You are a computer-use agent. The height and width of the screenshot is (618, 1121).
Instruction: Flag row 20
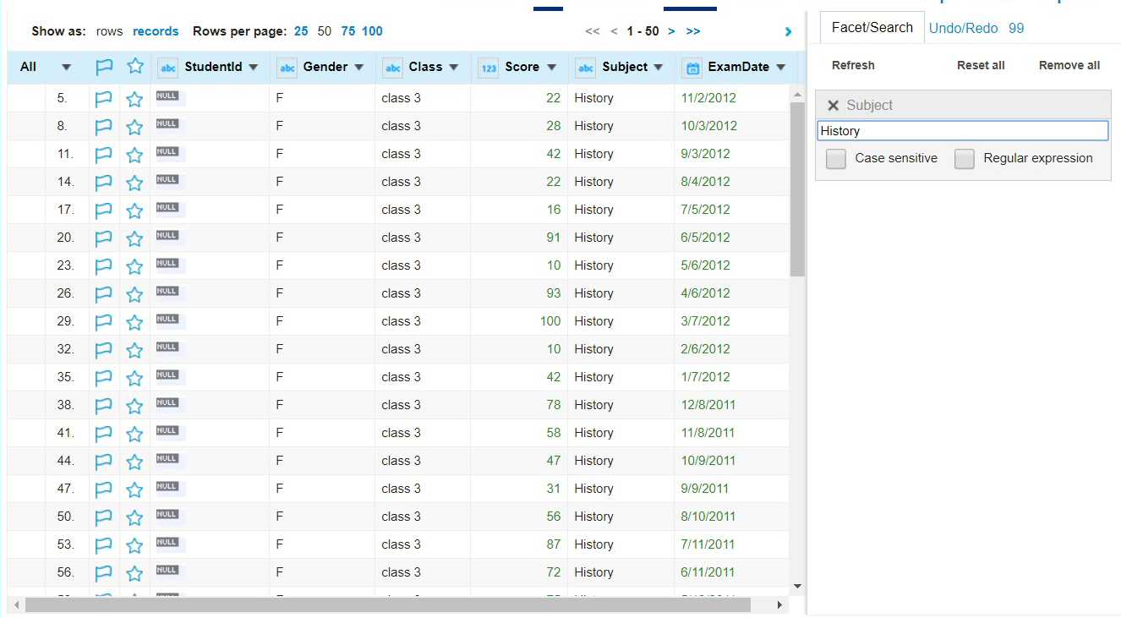104,238
